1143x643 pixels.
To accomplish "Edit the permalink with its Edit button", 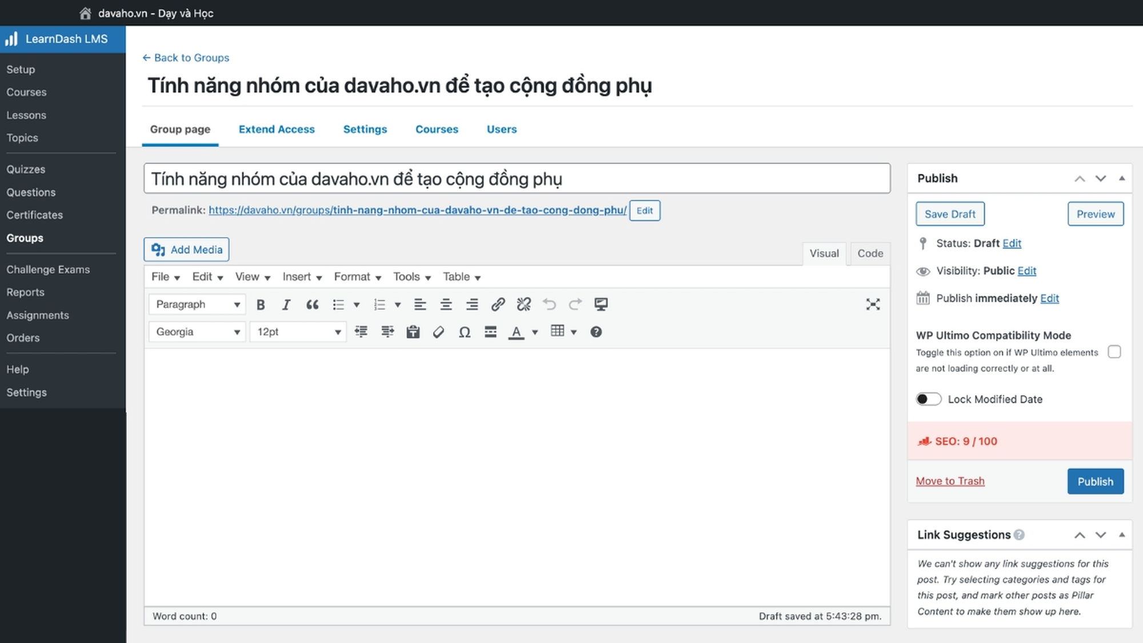I will click(645, 210).
